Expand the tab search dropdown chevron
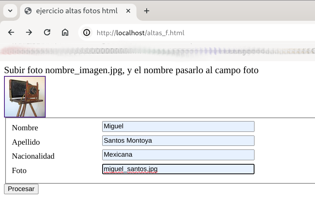This screenshot has height=219, width=315. (10, 11)
